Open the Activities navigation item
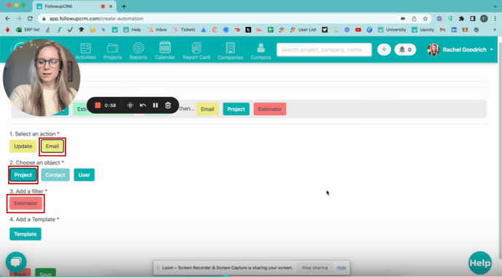Image resolution: width=502 pixels, height=277 pixels. [x=85, y=52]
